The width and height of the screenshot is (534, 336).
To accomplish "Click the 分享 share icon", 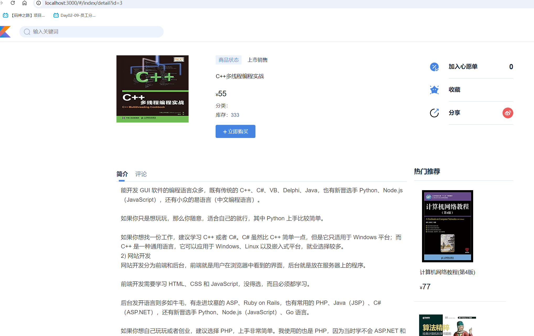I will point(434,113).
